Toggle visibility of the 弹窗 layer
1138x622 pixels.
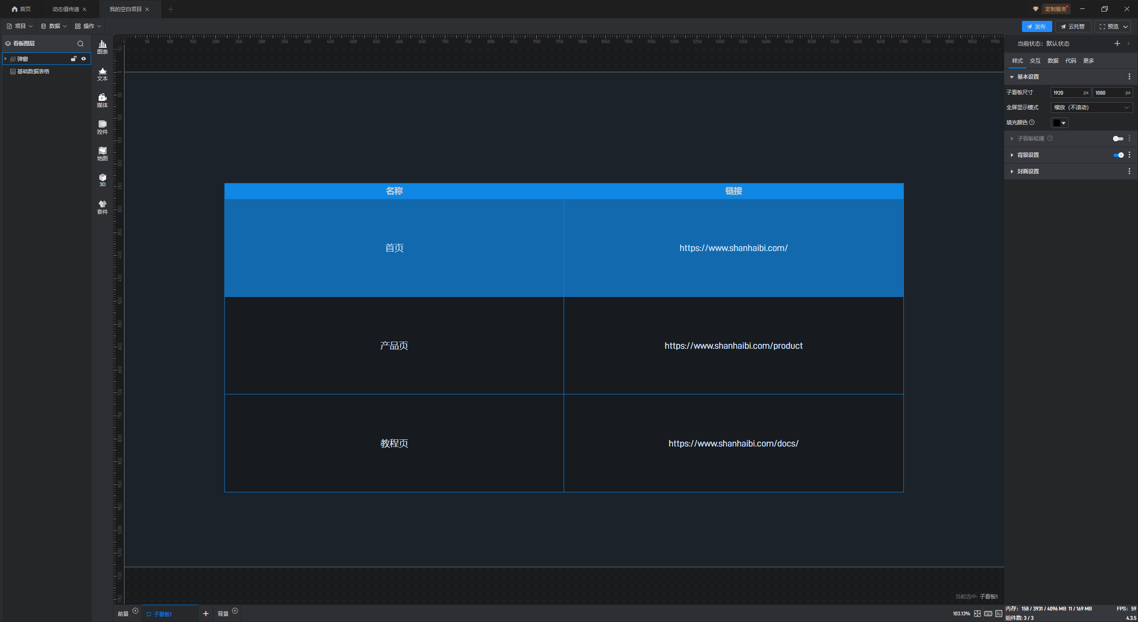click(84, 59)
